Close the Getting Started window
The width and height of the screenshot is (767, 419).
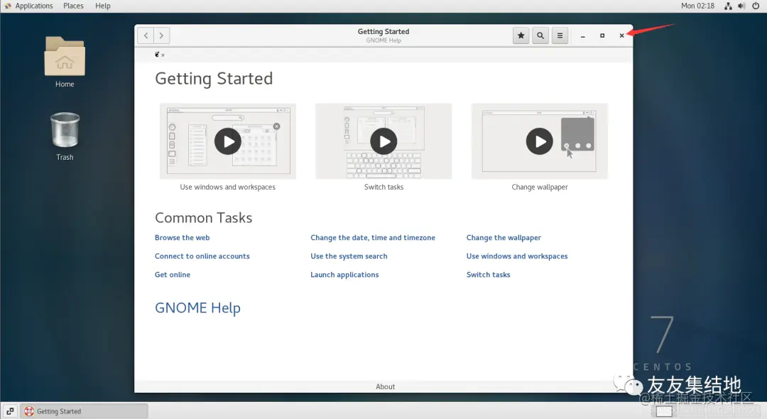point(621,36)
